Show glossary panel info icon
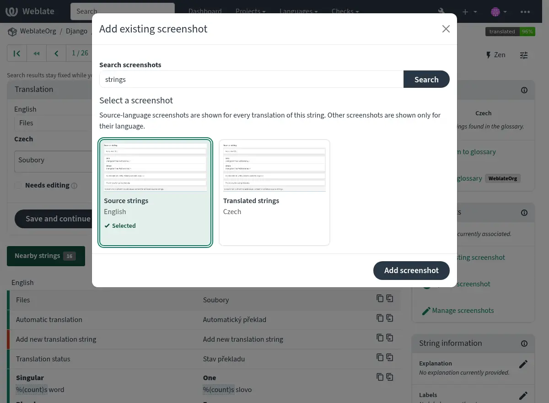Image resolution: width=549 pixels, height=403 pixels. pyautogui.click(x=524, y=90)
